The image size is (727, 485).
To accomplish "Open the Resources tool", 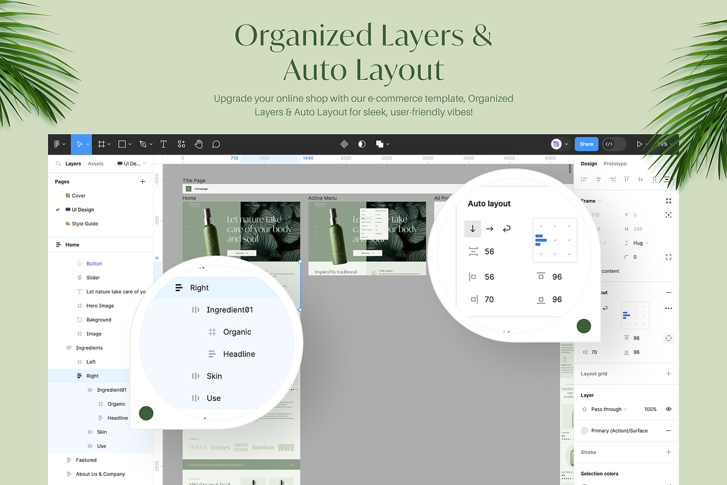I will [x=181, y=144].
